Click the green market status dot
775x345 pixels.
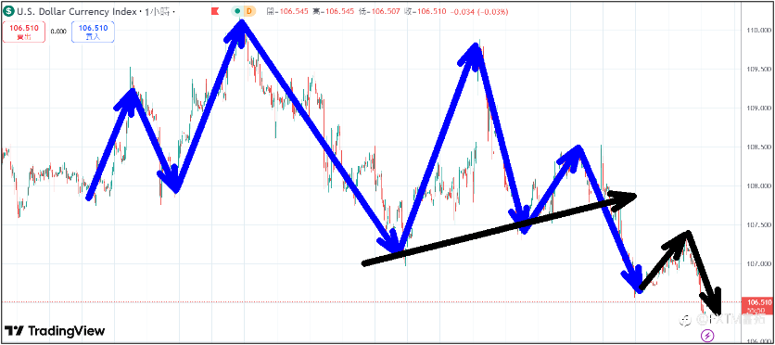point(237,11)
